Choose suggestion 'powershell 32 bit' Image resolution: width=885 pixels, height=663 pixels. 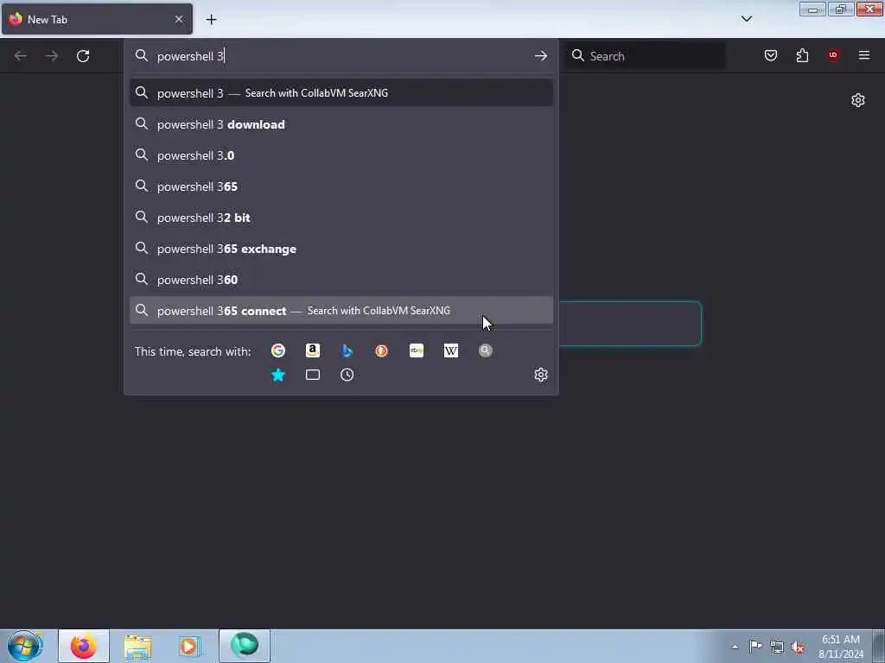(341, 218)
